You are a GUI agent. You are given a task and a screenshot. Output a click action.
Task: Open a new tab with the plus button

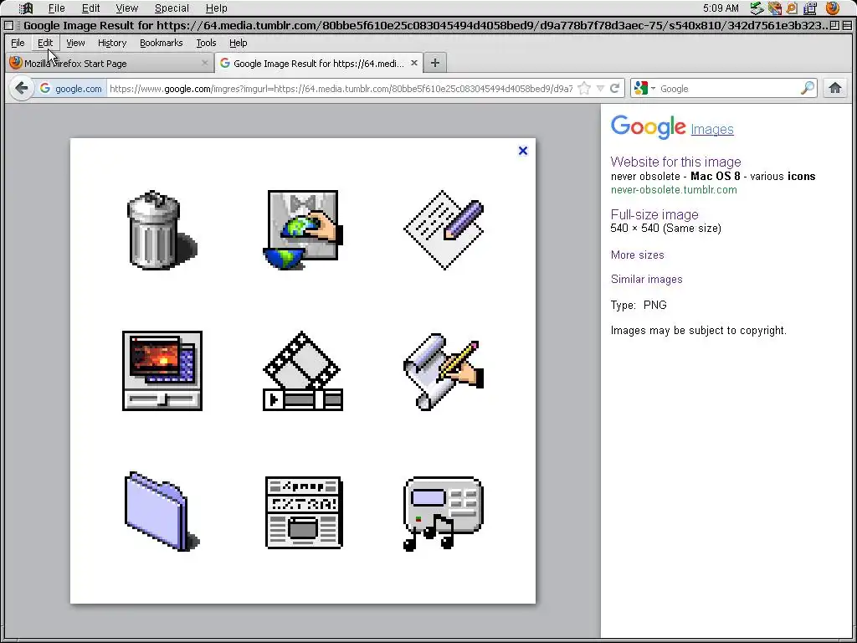click(x=435, y=63)
